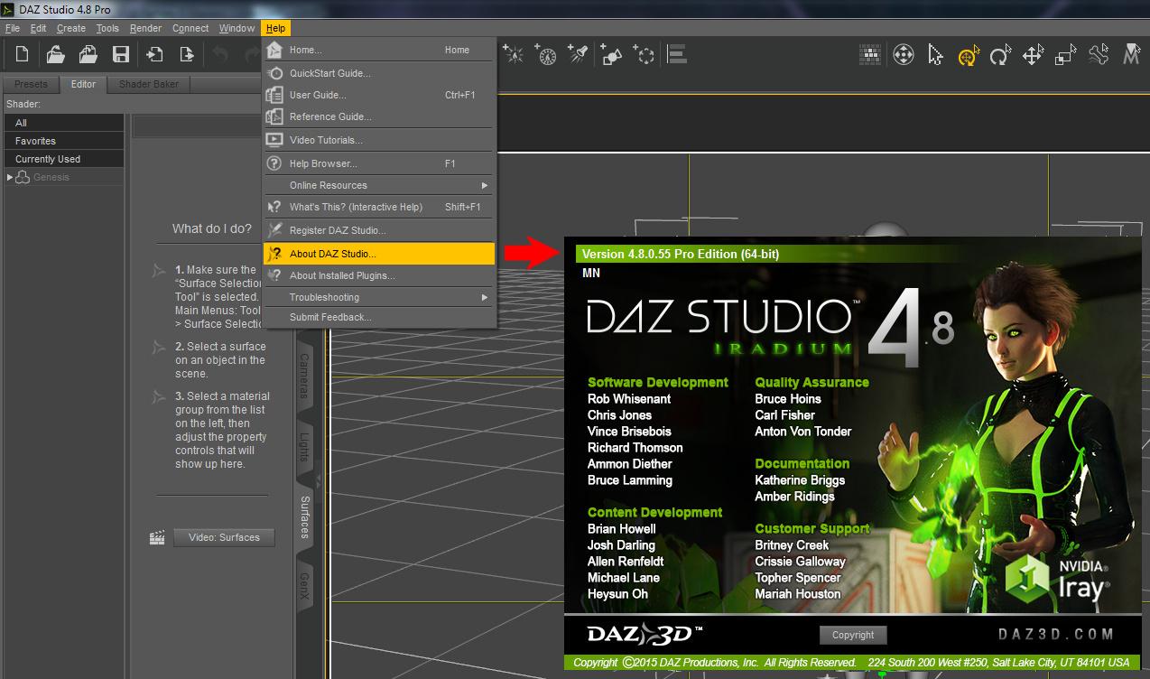The height and width of the screenshot is (679, 1150).
Task: Expand the Online Resources submenu
Action: click(x=379, y=185)
